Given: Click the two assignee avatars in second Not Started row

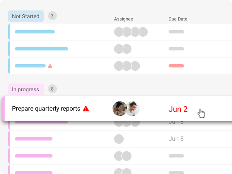Looking at the screenshot, I should coord(123,49).
